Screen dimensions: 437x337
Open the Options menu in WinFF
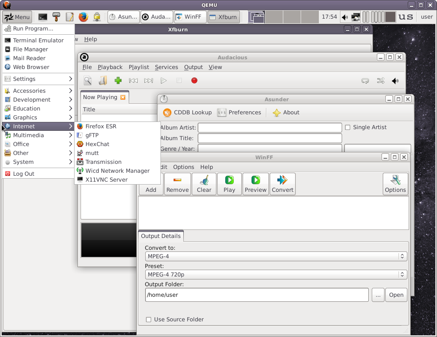pos(184,167)
